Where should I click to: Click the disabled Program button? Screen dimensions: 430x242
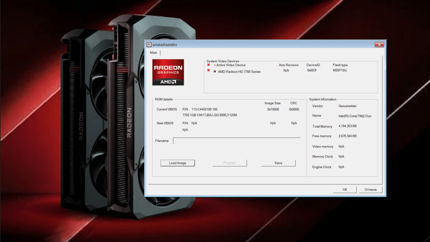230,163
